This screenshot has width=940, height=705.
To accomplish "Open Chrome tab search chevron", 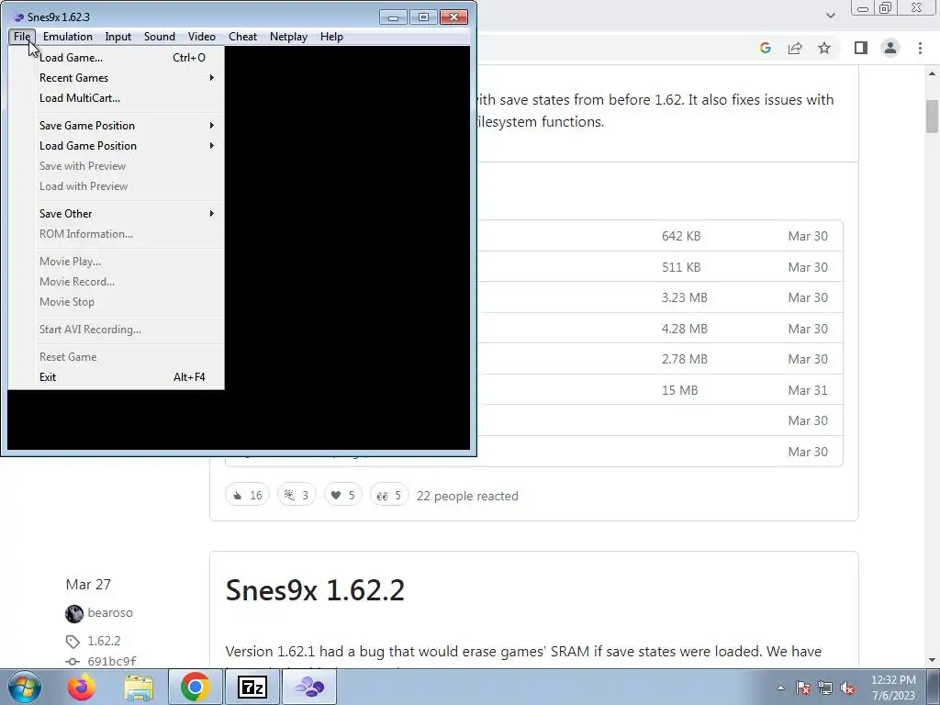I will click(830, 15).
